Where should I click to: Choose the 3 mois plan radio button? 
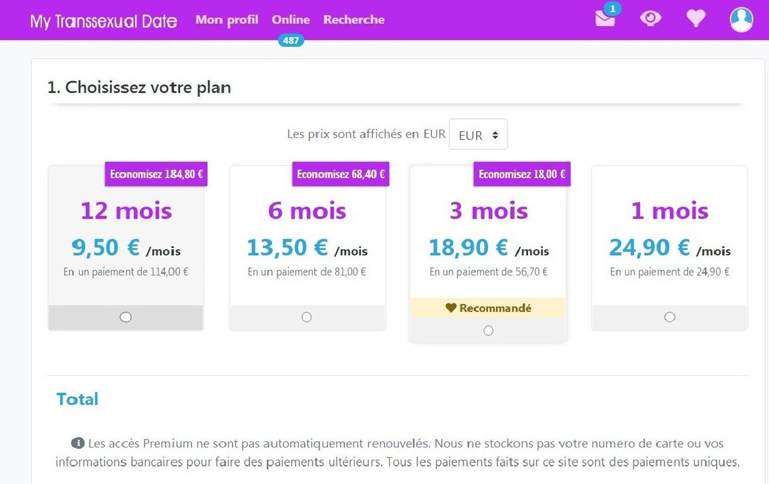click(x=488, y=330)
